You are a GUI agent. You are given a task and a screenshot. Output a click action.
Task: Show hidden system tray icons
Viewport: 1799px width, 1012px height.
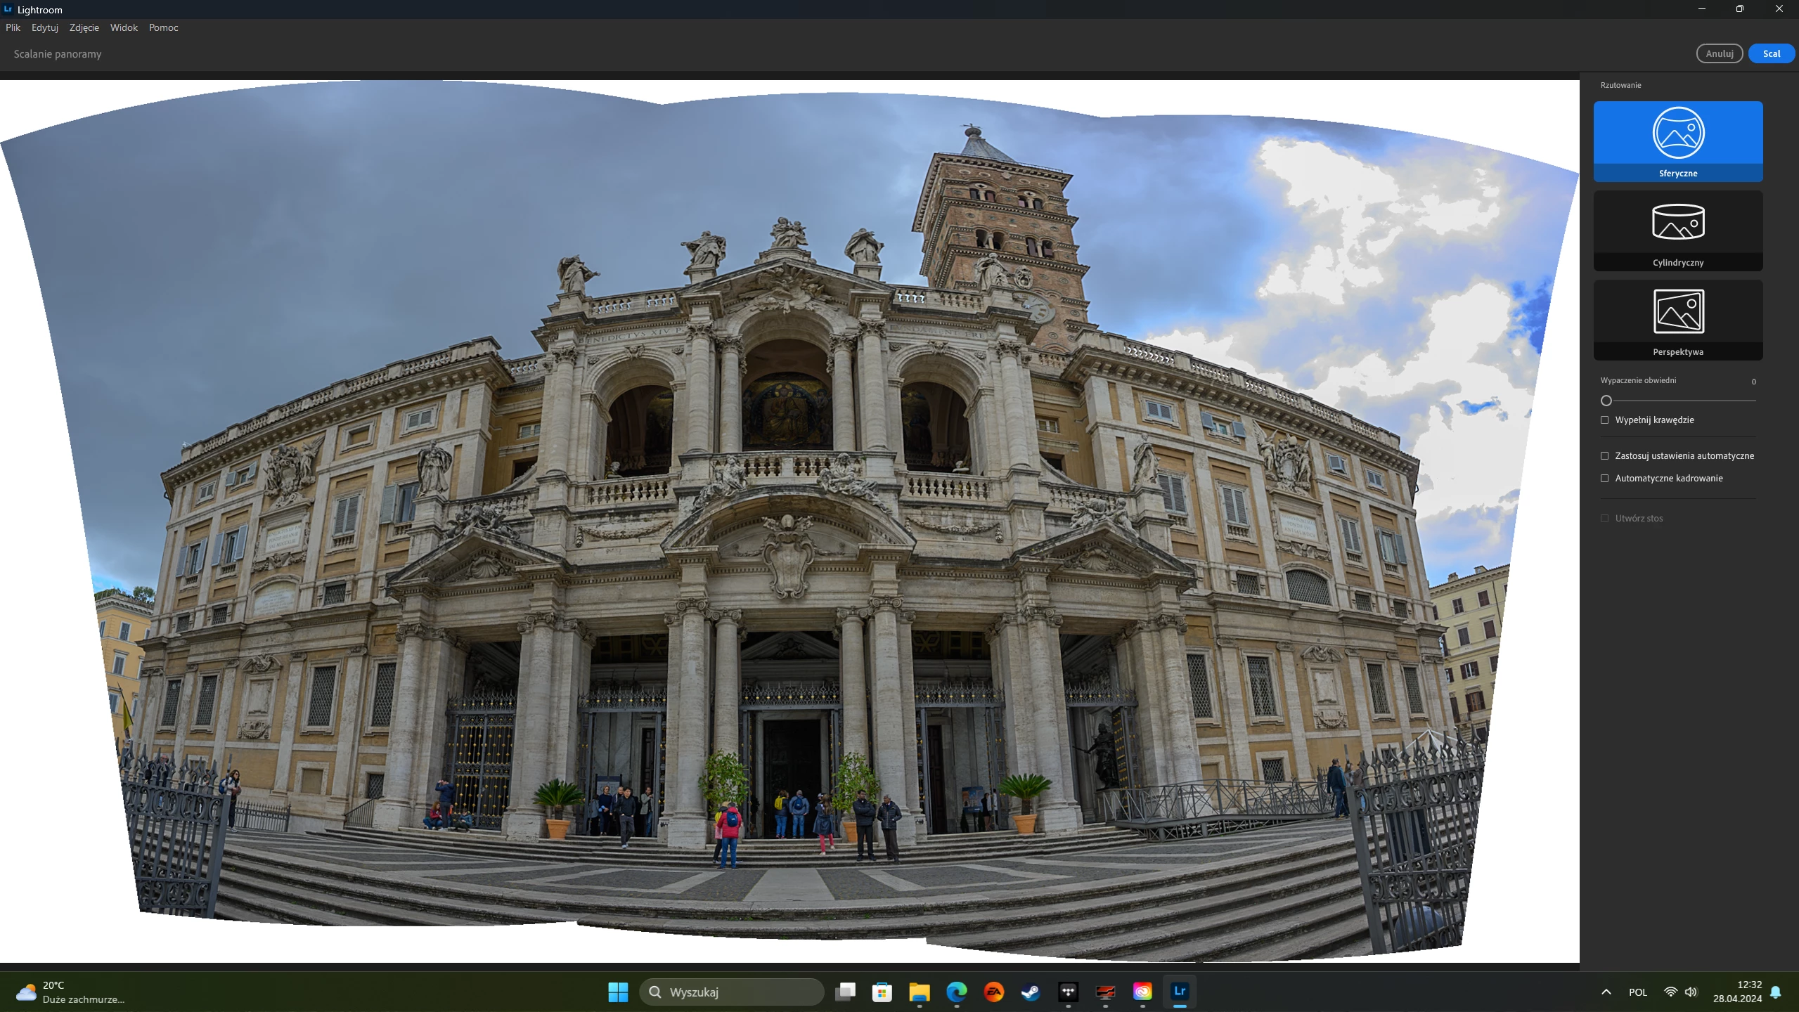(x=1606, y=992)
